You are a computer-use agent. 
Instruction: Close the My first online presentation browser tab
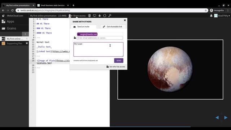coord(34,5)
